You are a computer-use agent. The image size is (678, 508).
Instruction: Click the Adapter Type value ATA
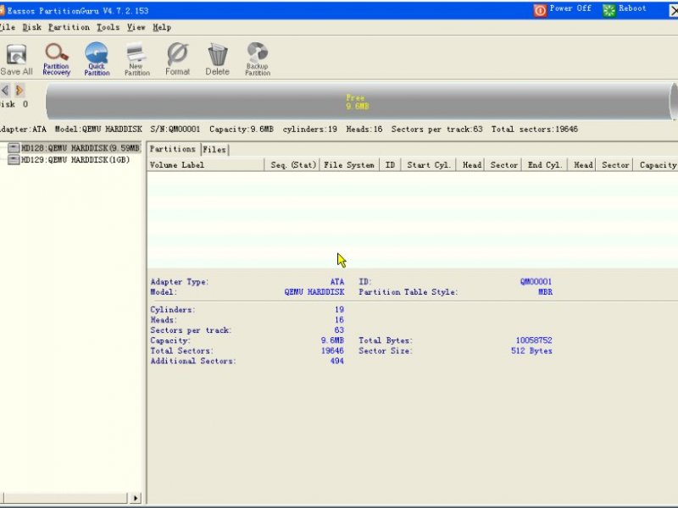click(337, 282)
